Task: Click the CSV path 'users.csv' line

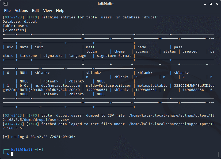Action: (x=37, y=120)
